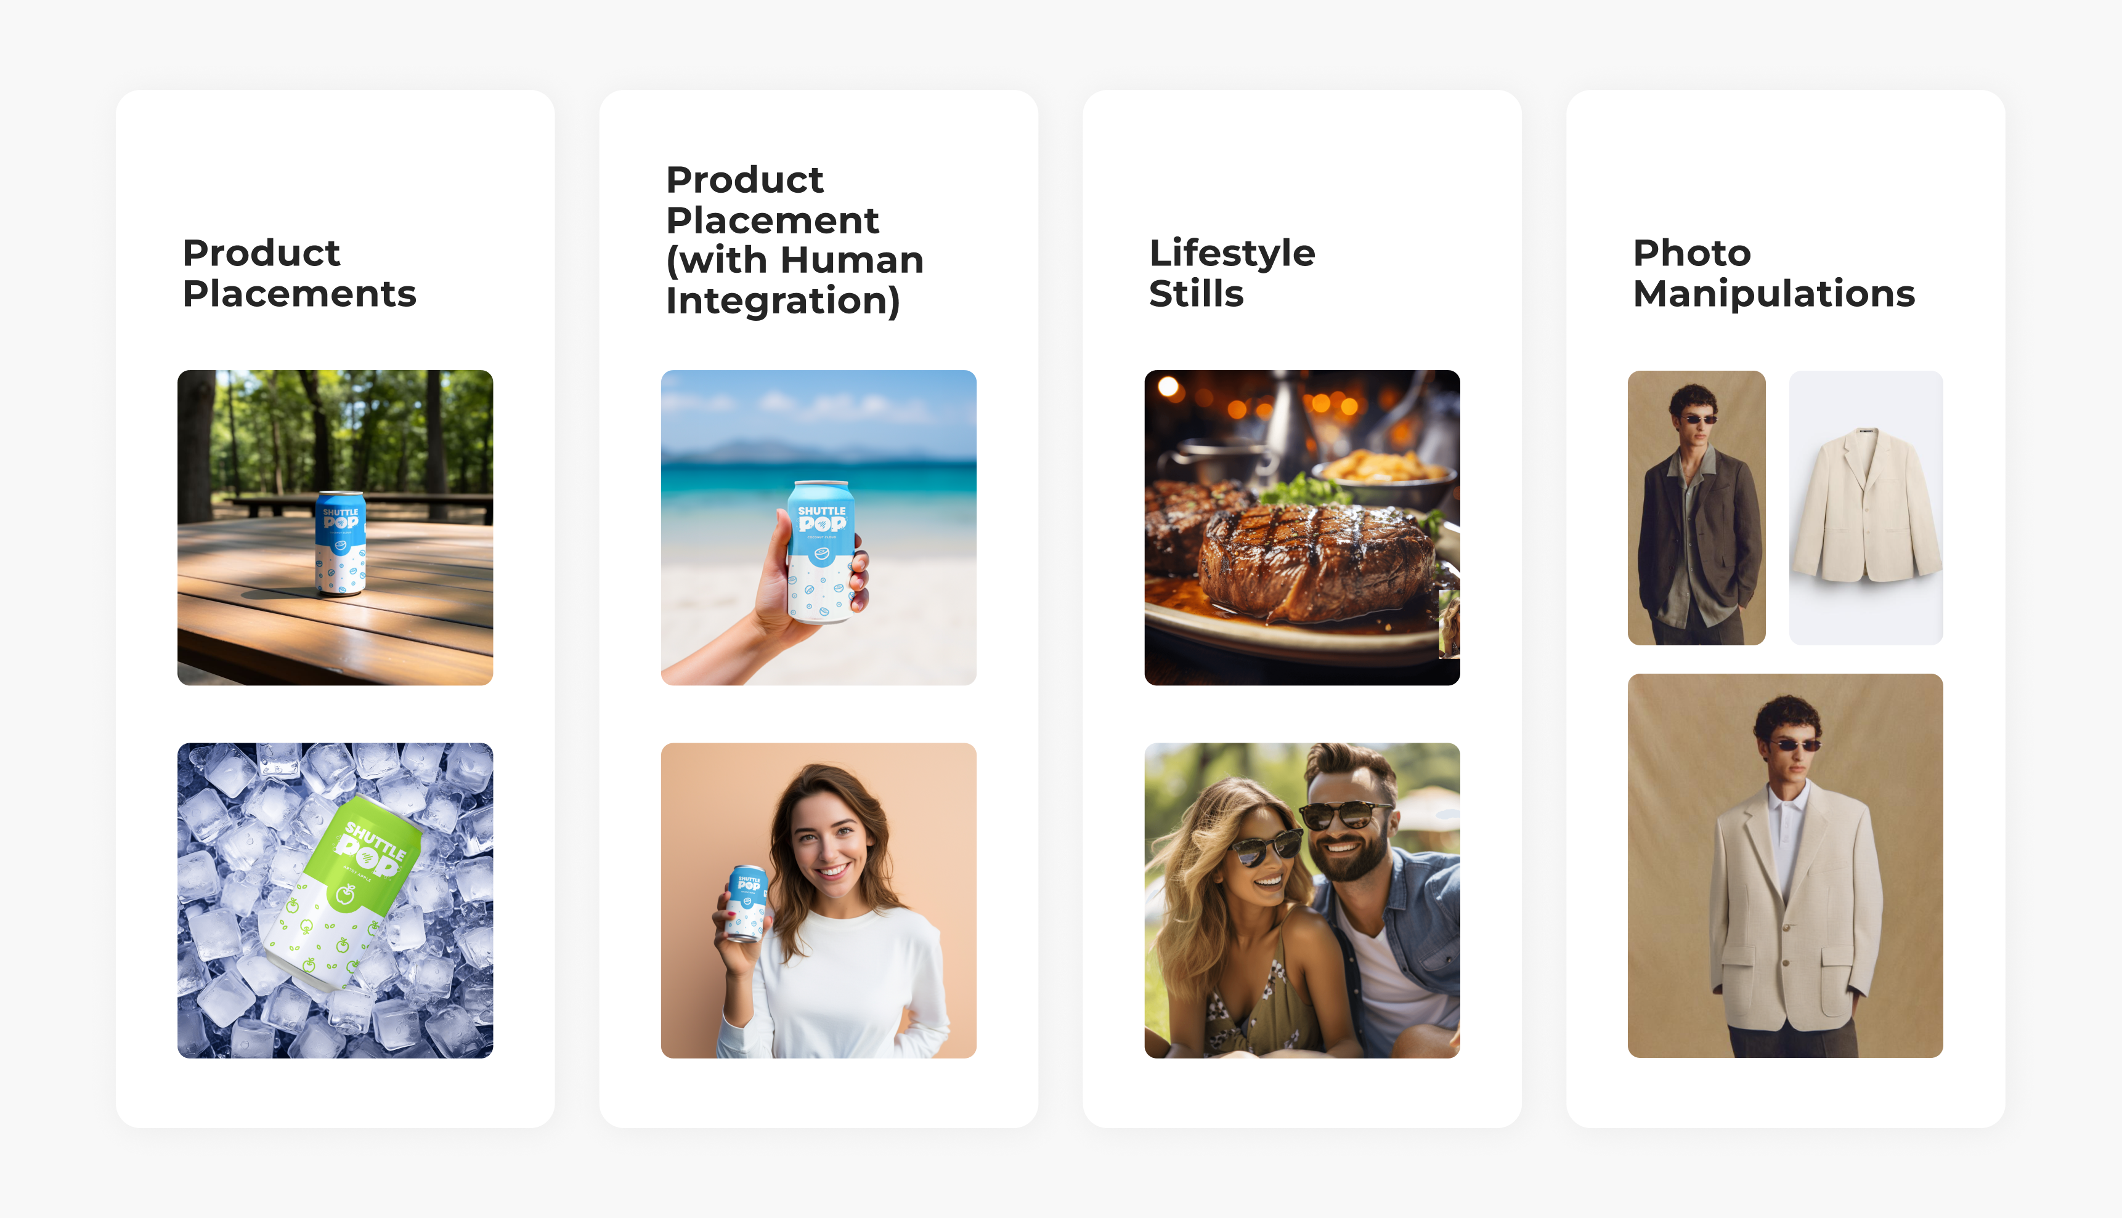Open the forest picnic table can image
The image size is (2122, 1218).
tap(335, 527)
